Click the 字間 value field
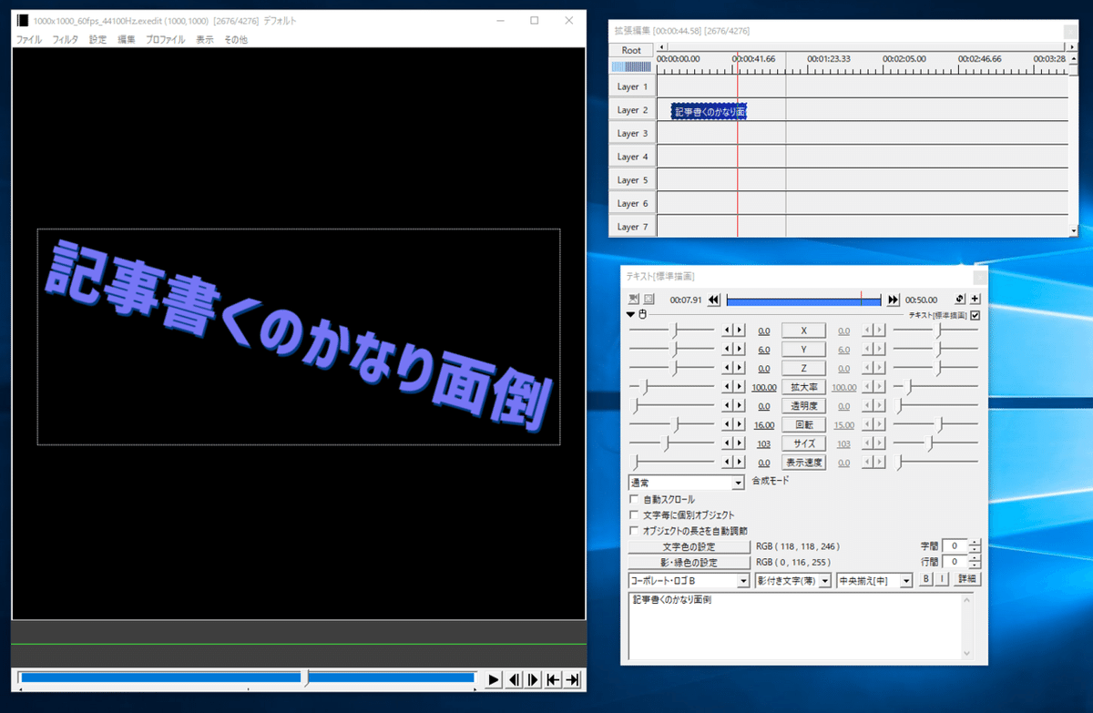Image resolution: width=1093 pixels, height=713 pixels. pos(954,546)
